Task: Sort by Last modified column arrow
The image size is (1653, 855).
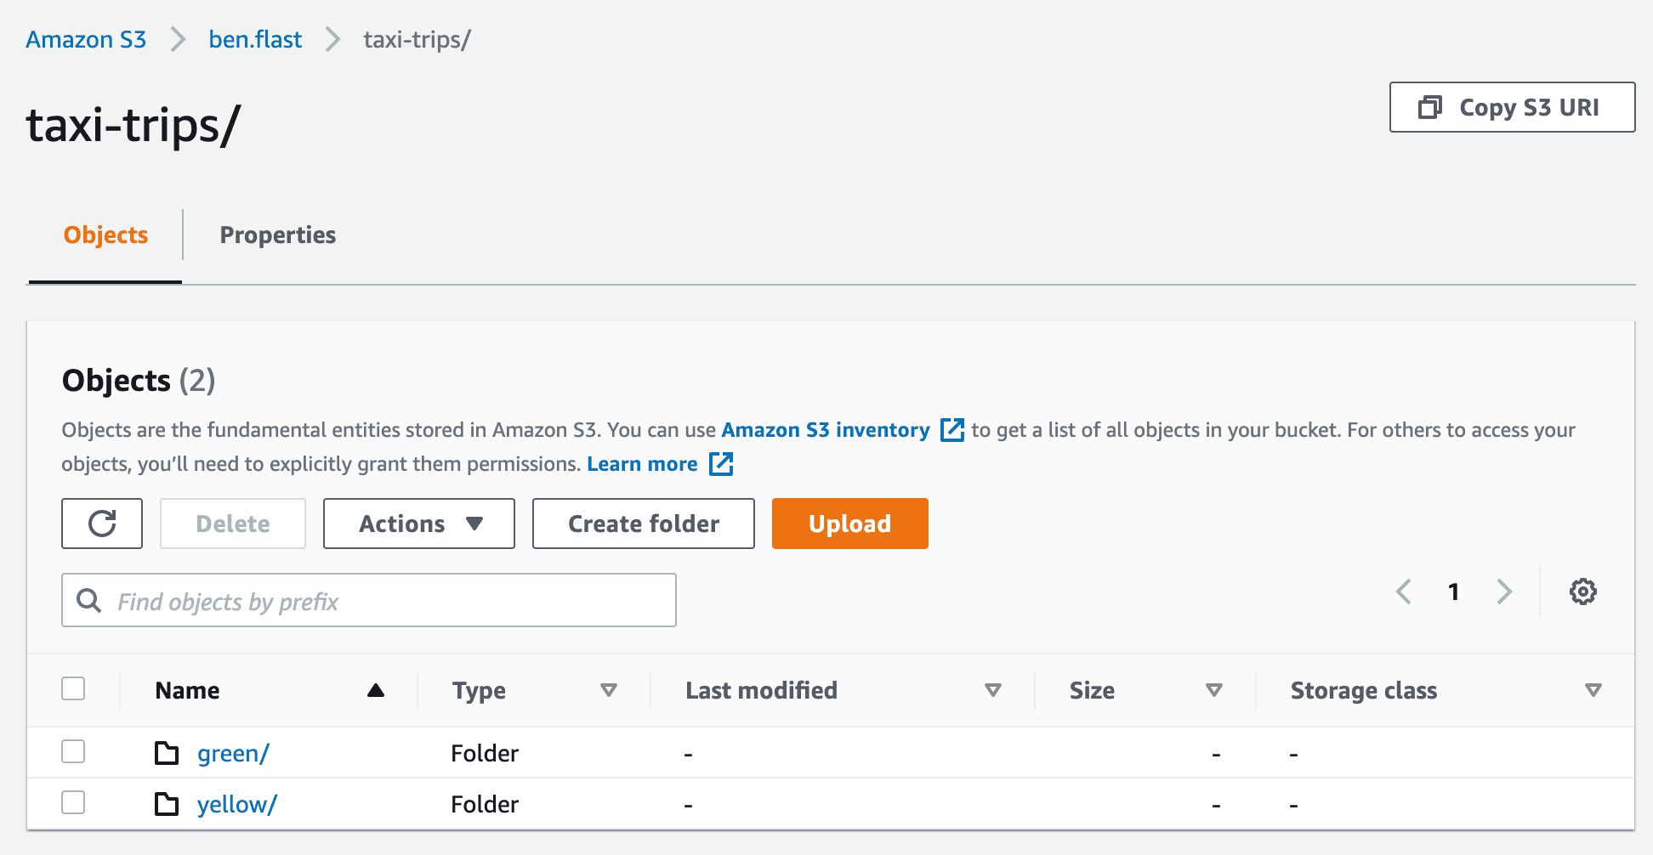Action: [x=992, y=690]
